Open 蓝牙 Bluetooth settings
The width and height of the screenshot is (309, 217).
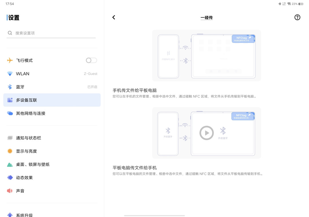(52, 87)
